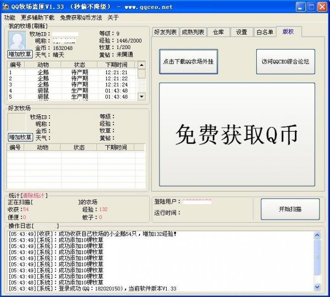This screenshot has height=297, width=330.
Task: Click the 编号 column header in my ranch table
Action: pyautogui.click(x=16, y=65)
